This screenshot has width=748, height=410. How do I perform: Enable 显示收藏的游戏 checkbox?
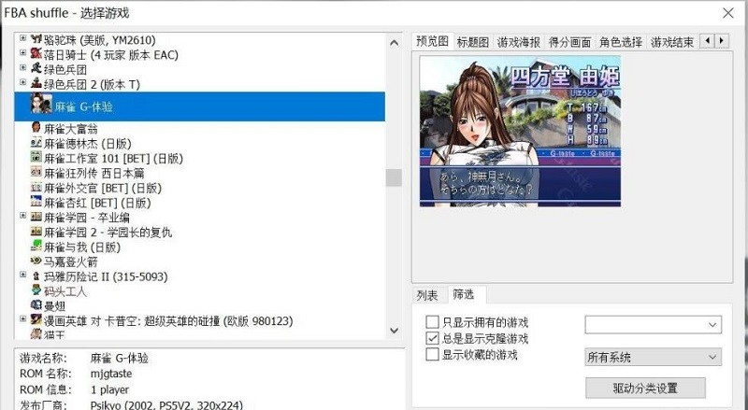tap(432, 354)
